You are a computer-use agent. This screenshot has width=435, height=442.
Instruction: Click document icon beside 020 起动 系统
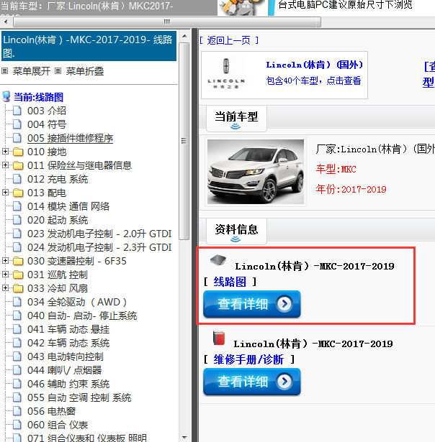[17, 220]
